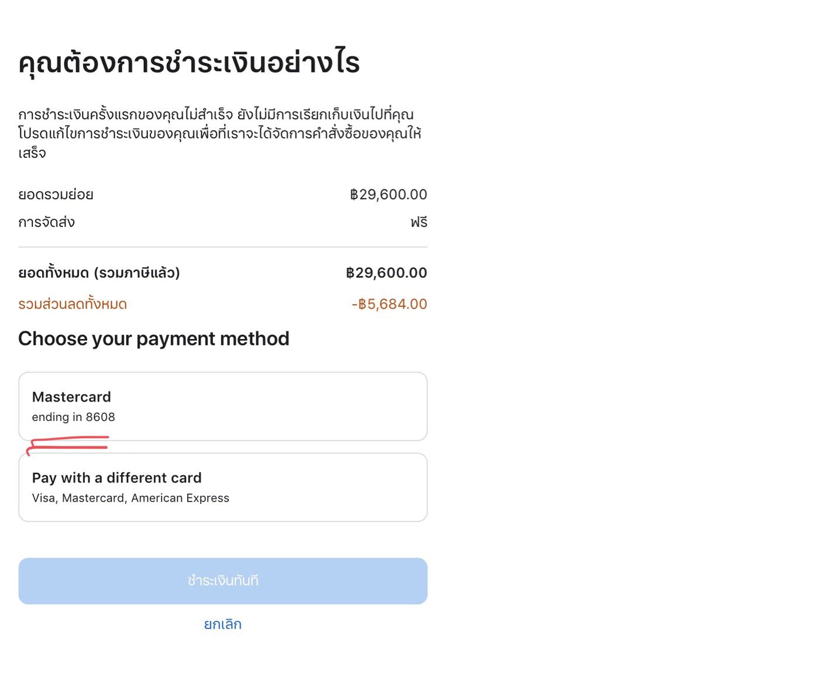Cancel payment via the ยกเลิก link
827x677 pixels.
point(223,624)
